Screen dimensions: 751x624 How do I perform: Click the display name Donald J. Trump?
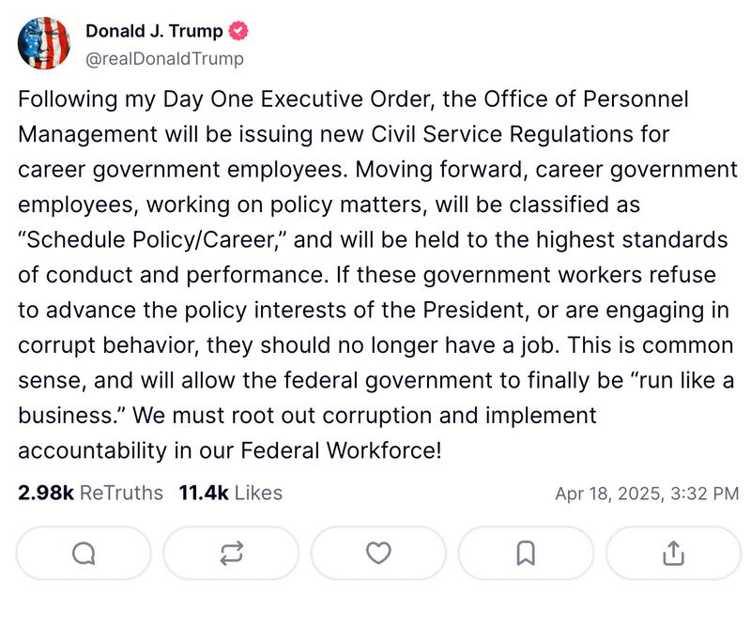154,31
